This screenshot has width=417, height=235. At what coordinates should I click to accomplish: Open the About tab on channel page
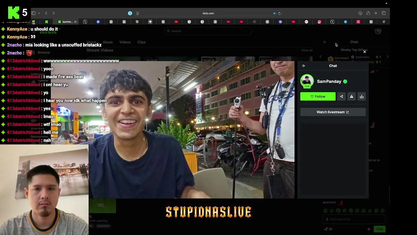tap(108, 42)
